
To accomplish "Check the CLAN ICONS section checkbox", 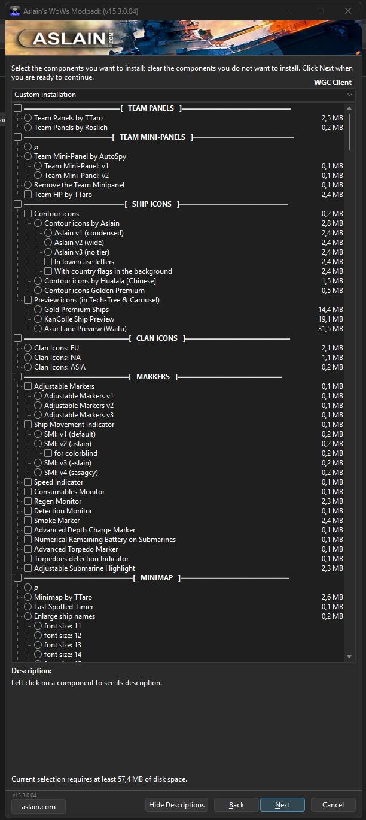I will tap(17, 338).
